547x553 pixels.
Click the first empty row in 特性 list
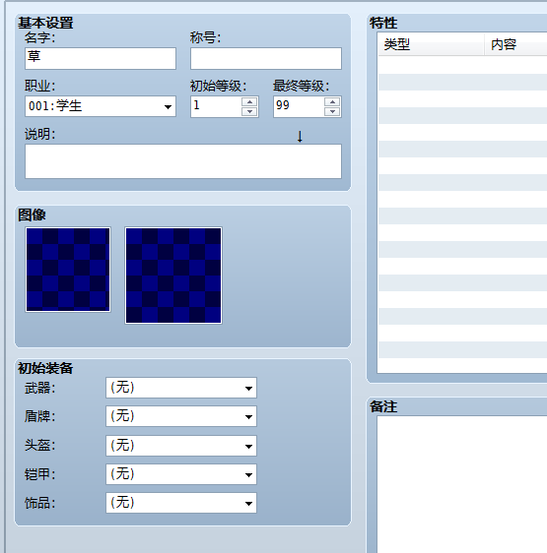(x=462, y=65)
